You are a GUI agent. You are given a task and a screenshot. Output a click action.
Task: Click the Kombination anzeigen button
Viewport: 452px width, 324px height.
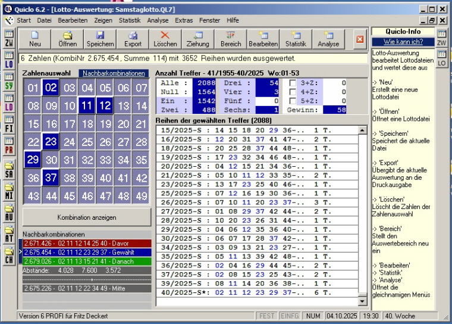(x=87, y=217)
